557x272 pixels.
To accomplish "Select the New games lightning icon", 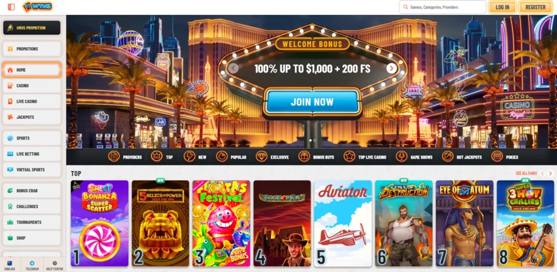I will [x=189, y=156].
